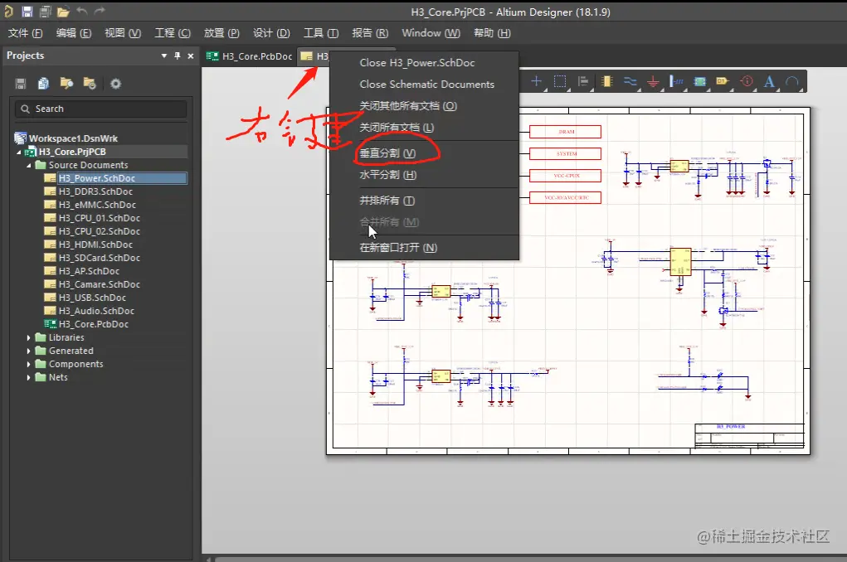Click the Projects Search field

(100, 109)
